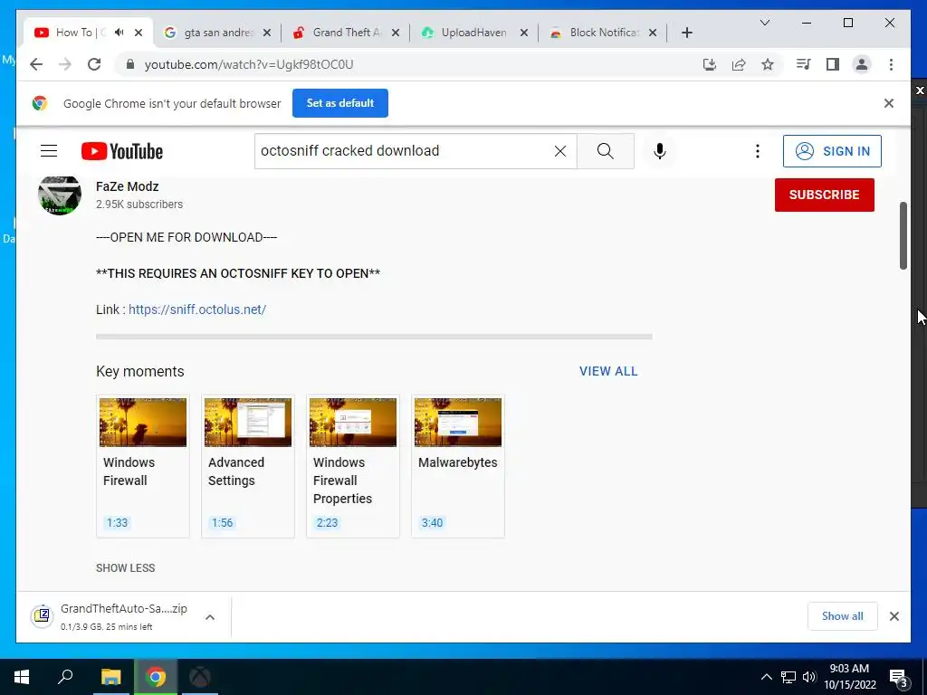The height and width of the screenshot is (695, 927).
Task: Toggle Chrome side panel
Action: pyautogui.click(x=833, y=64)
